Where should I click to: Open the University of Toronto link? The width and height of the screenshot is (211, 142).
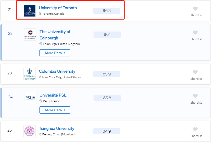(58, 8)
